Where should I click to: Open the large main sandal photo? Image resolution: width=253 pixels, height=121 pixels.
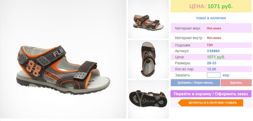(x=63, y=59)
